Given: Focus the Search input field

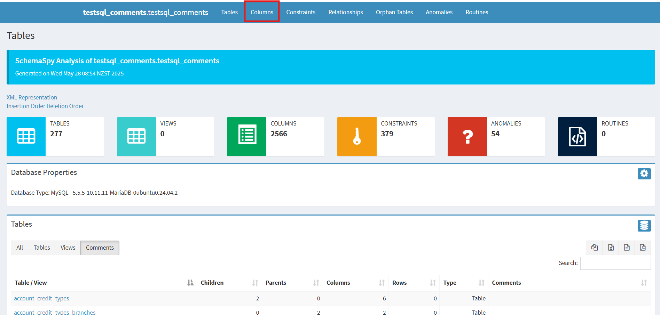Looking at the screenshot, I should (x=615, y=263).
